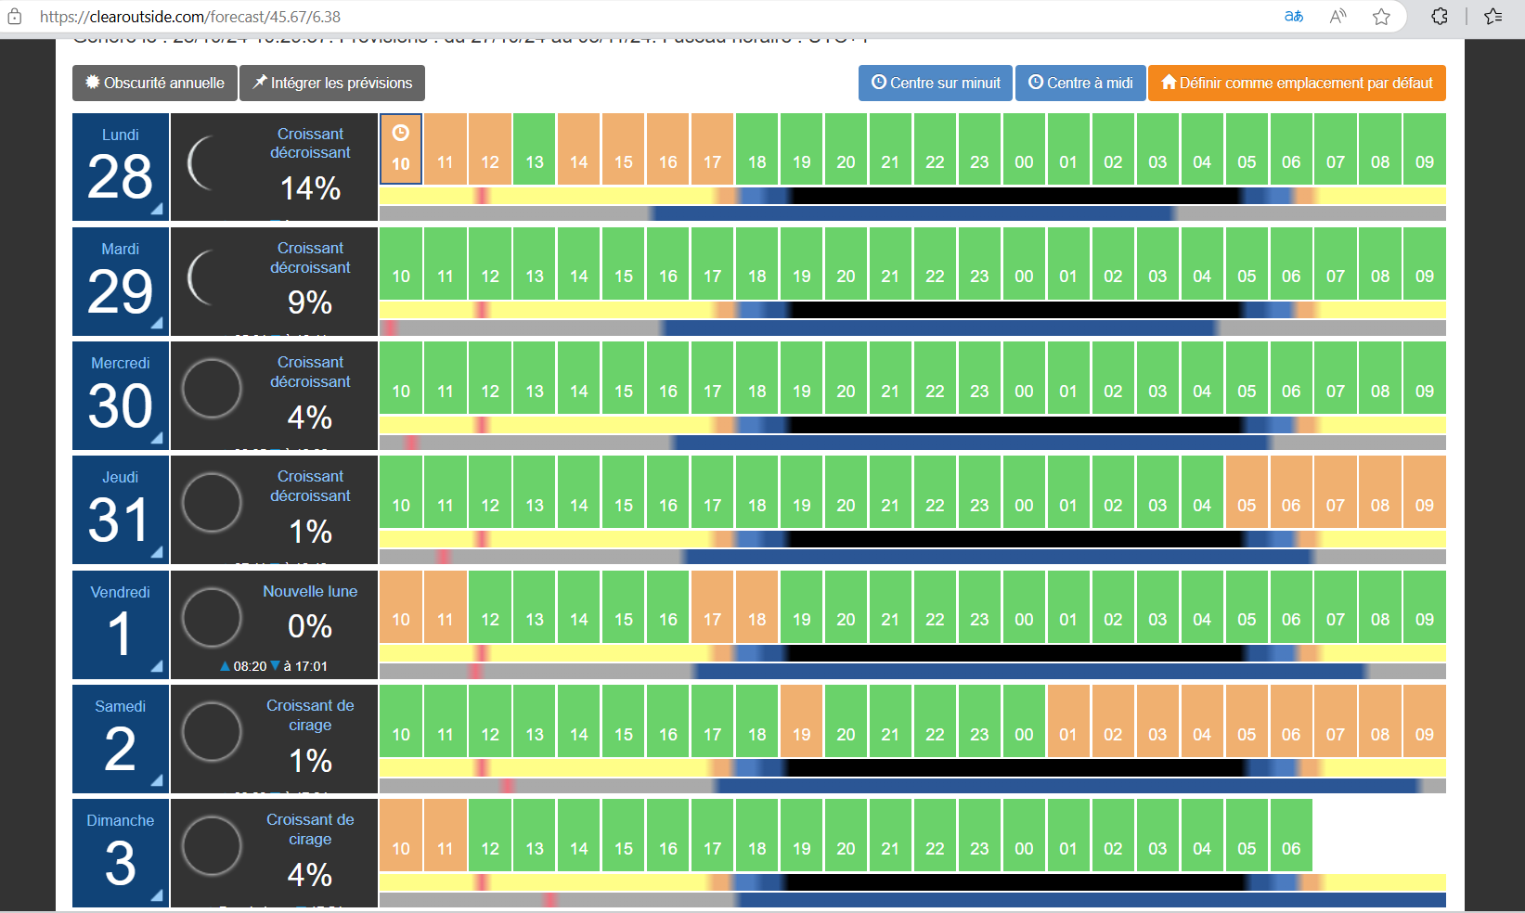Click the site security lock icon

click(x=15, y=17)
